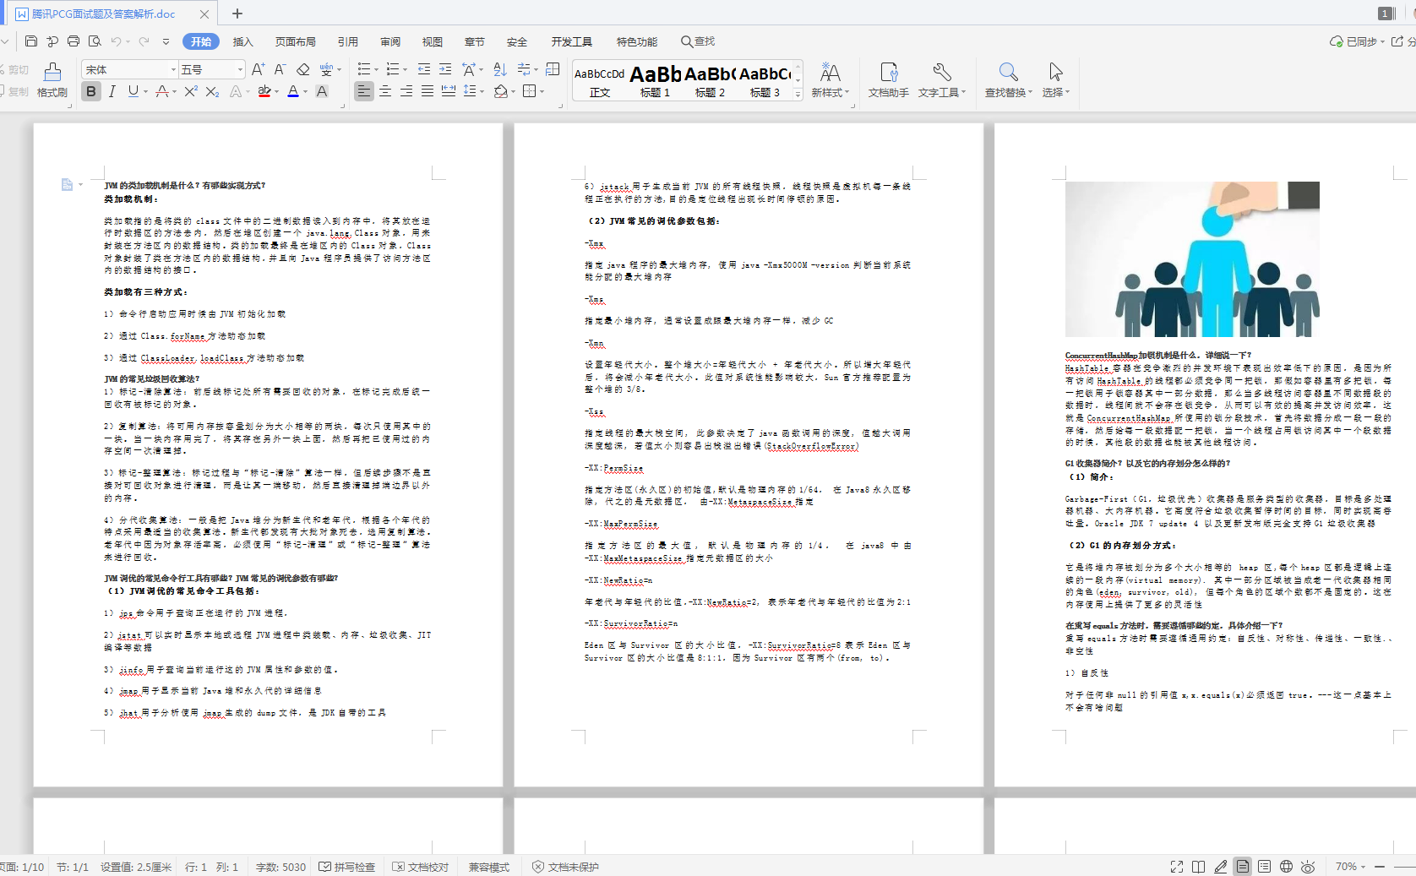Expand the line spacing dropdown
The image size is (1416, 876).
[482, 91]
